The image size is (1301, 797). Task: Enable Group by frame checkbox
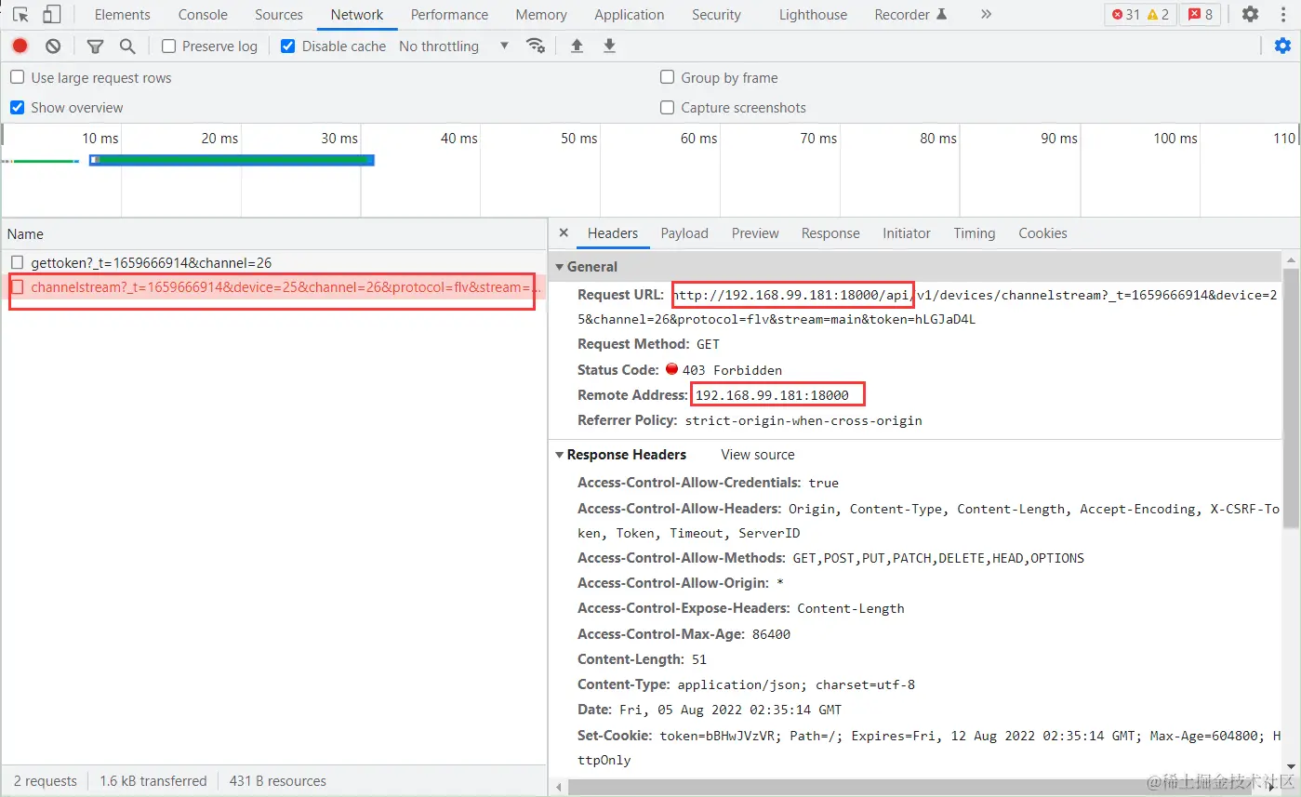667,77
